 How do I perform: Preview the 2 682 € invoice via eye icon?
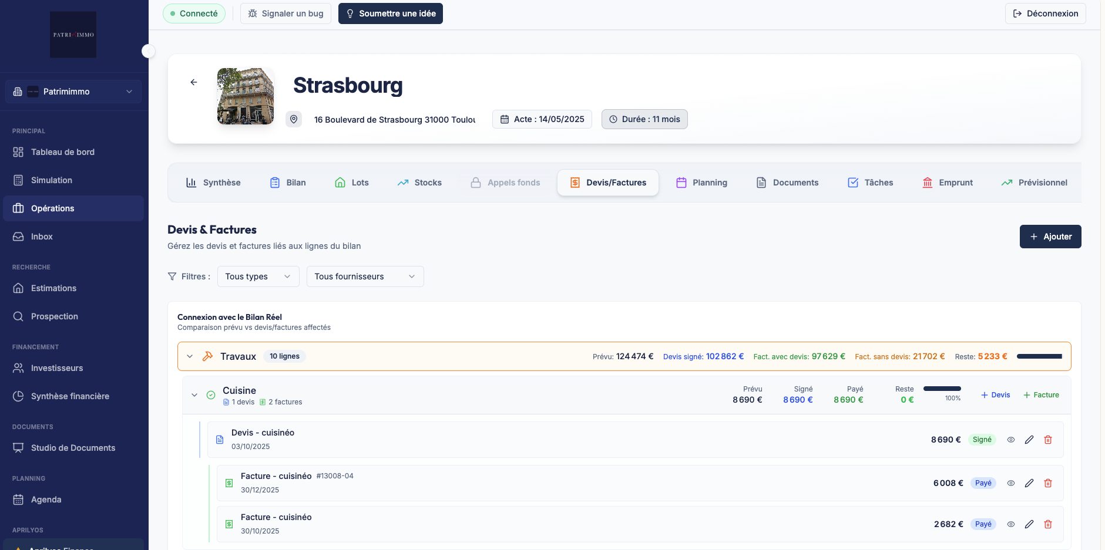tap(1010, 524)
